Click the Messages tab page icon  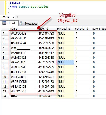coord(22,23)
